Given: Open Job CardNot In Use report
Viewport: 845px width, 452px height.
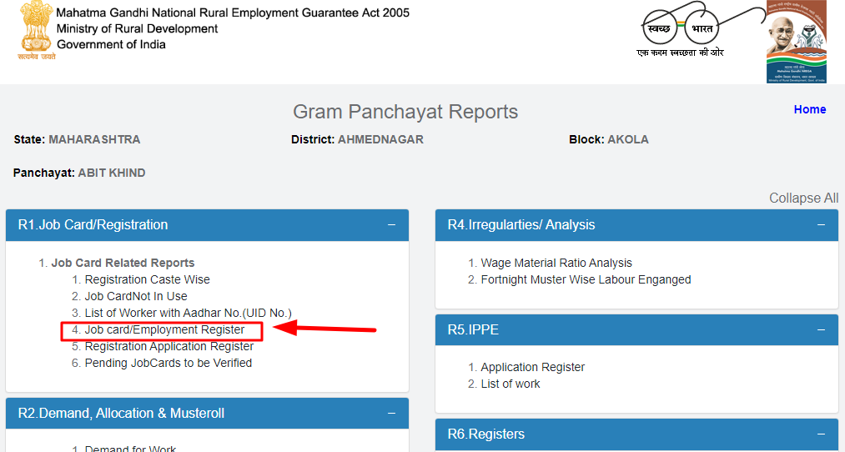Looking at the screenshot, I should pyautogui.click(x=136, y=296).
